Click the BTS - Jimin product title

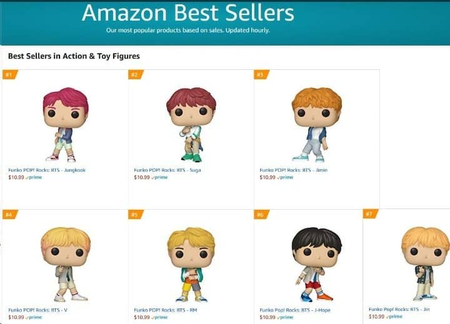(293, 170)
